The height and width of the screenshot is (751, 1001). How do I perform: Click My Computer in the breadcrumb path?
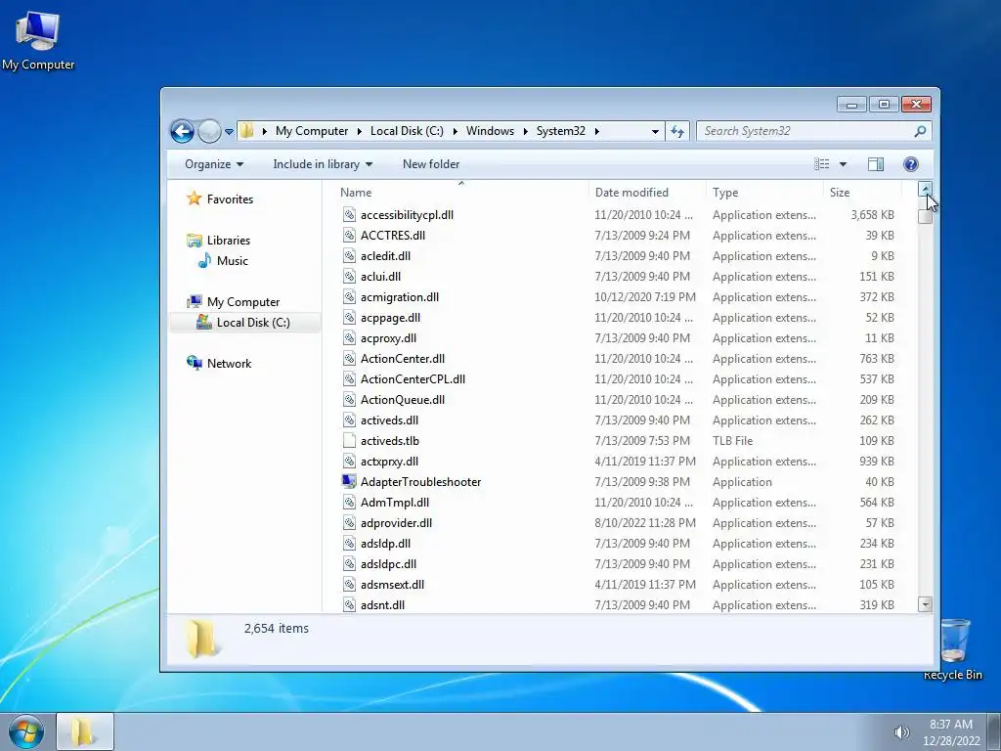click(312, 131)
